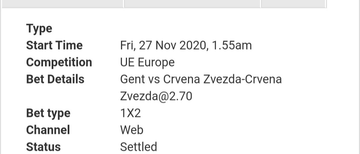The image size is (360, 154).
Task: Click the narrow rightmost gray header cell
Action: 293,4
